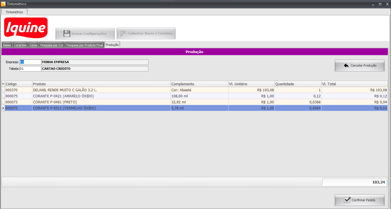Click the grid corner selector beside Código header
This screenshot has height=209, width=391.
3,84
